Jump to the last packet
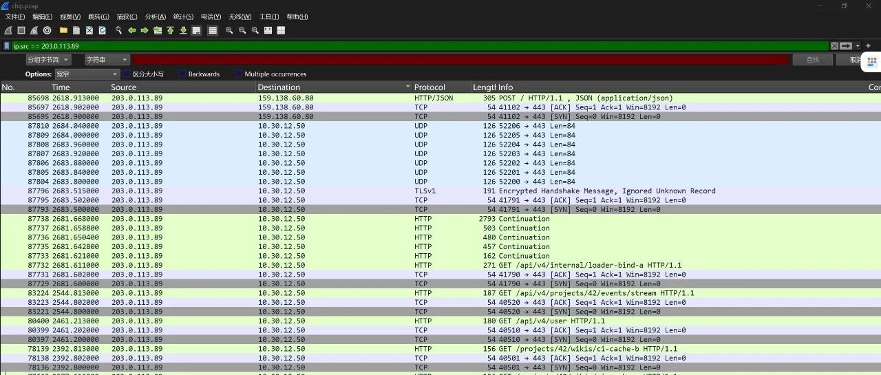Screen dimensions: 881x375 [183, 30]
